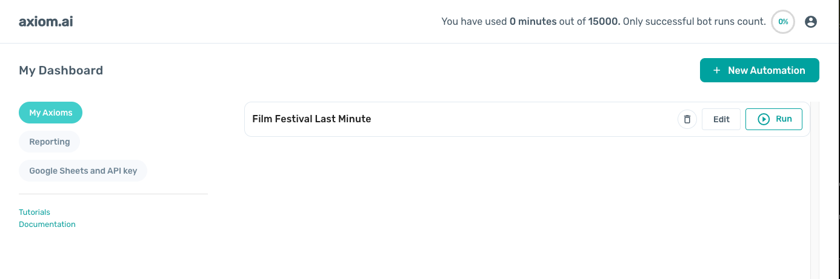
Task: Open the Tutorials link
Action: coord(35,212)
